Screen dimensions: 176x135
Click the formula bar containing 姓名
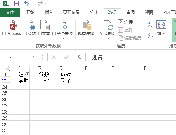[131, 57]
